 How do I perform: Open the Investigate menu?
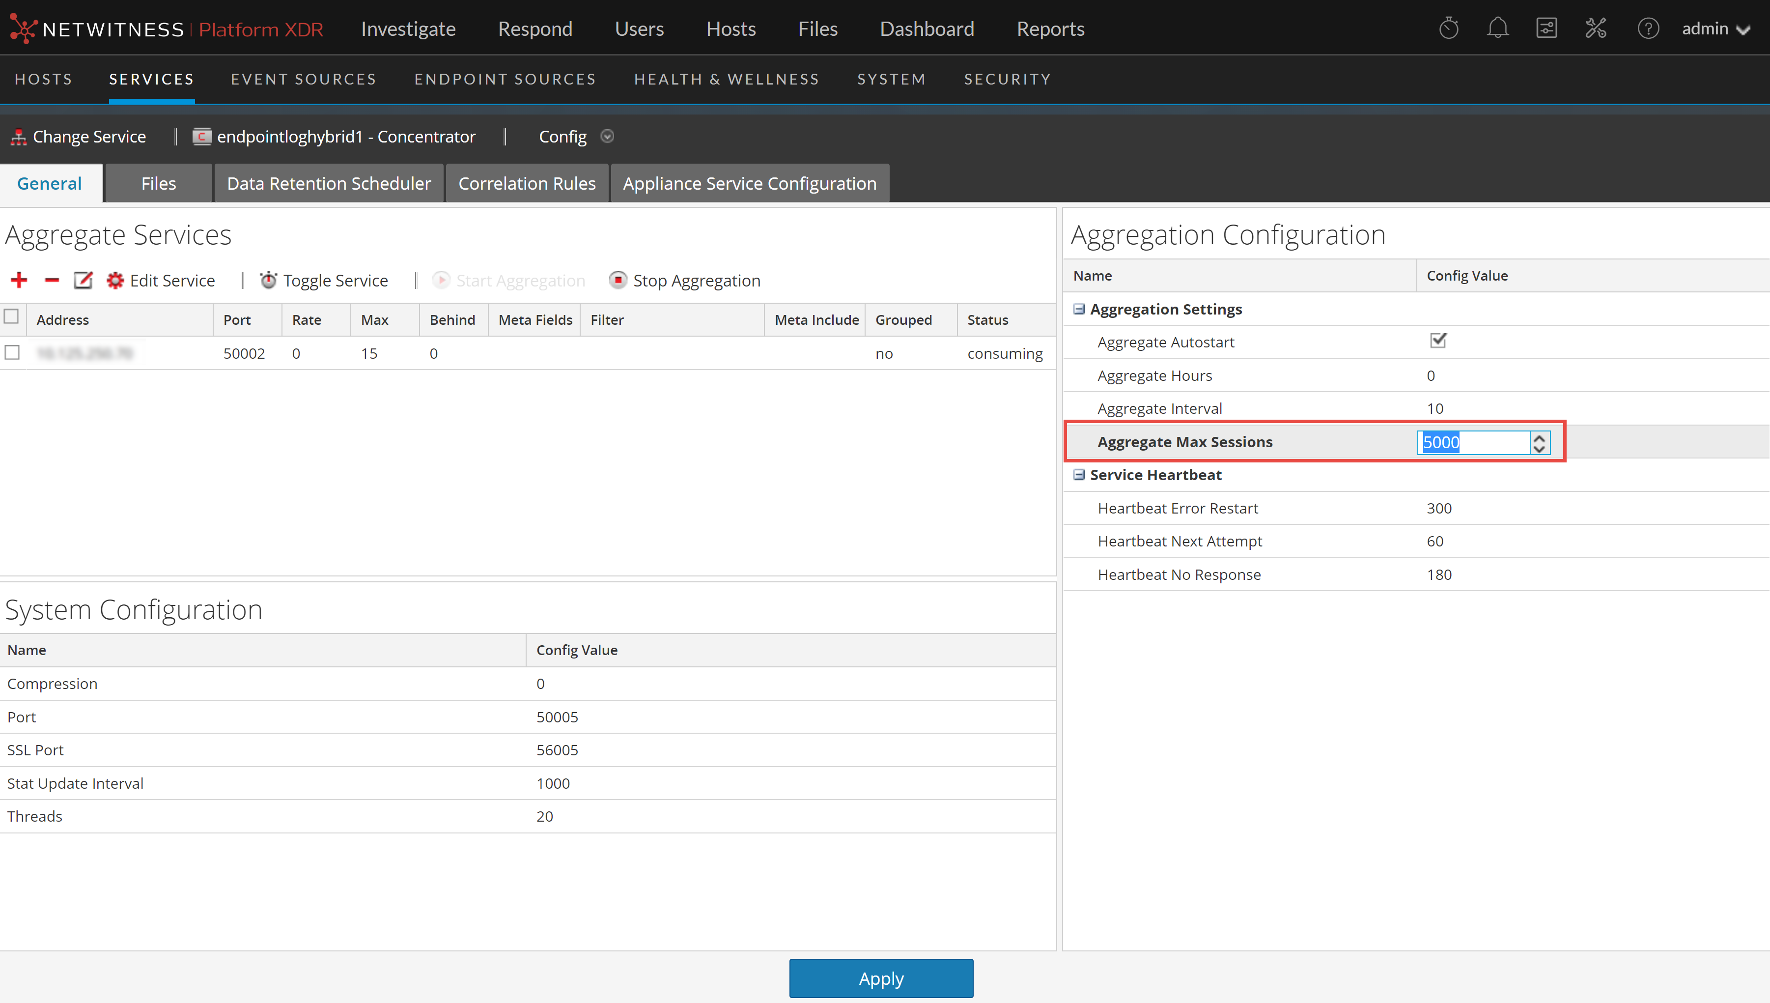[408, 28]
